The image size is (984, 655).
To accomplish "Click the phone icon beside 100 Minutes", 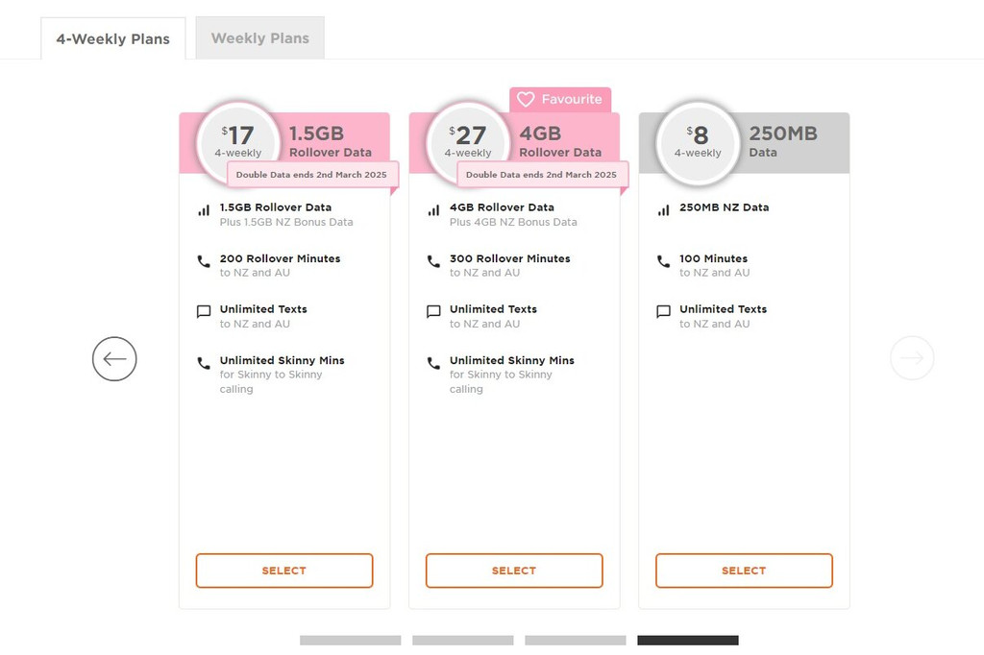I will (663, 261).
